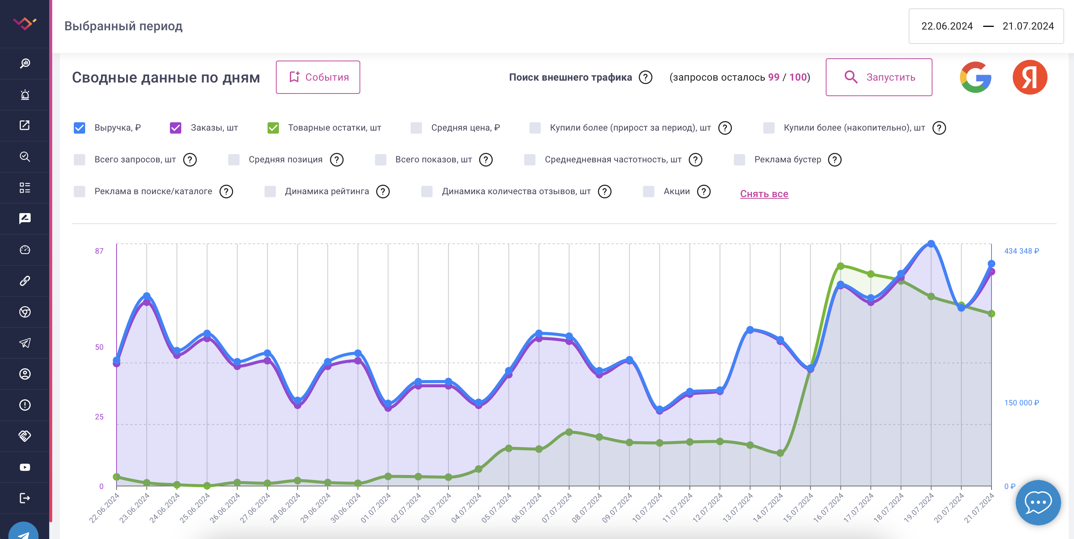Show help for Купили более (накопительно)

[x=939, y=128]
